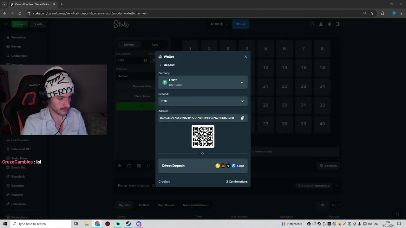Close the Wallet dialog
This screenshot has width=406, height=228.
point(246,57)
